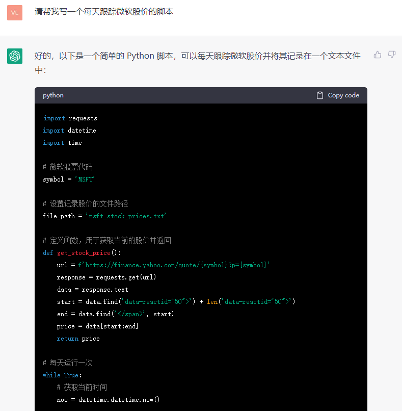Click the requests.get(url) response line
Viewport: 402px width, 411px height.
pos(106,277)
